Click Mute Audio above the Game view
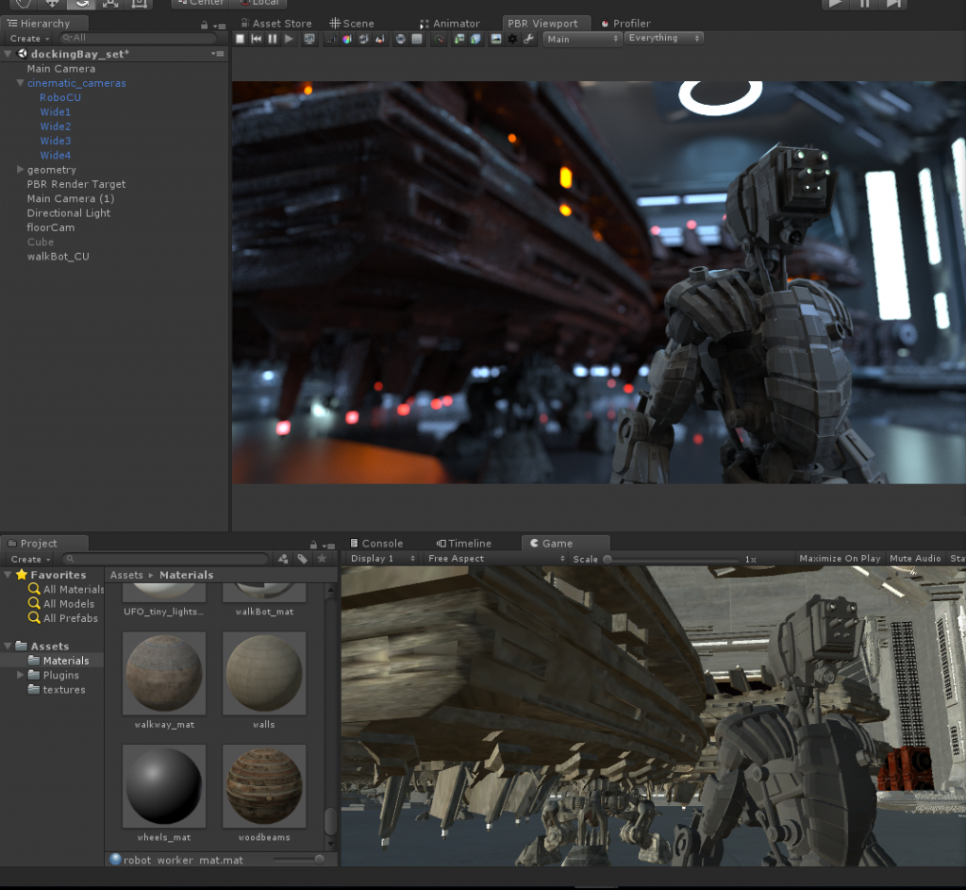Viewport: 966px width, 890px height. tap(914, 558)
